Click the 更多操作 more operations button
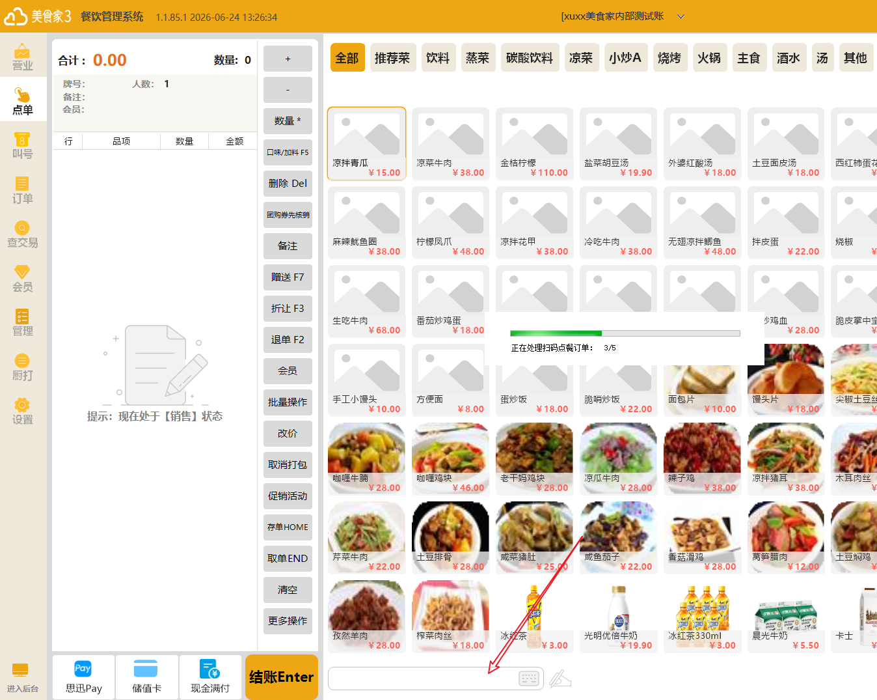The height and width of the screenshot is (700, 877). click(288, 621)
